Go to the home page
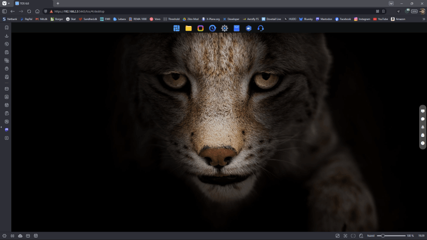427x240 pixels. (37, 11)
